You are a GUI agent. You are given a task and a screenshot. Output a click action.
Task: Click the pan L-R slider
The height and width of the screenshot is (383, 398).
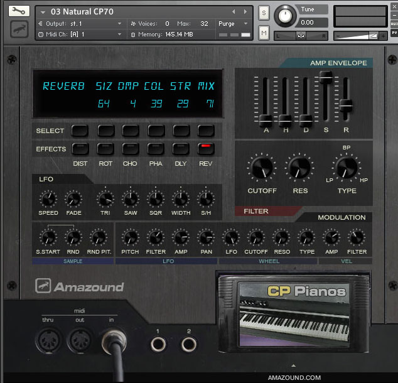301,36
